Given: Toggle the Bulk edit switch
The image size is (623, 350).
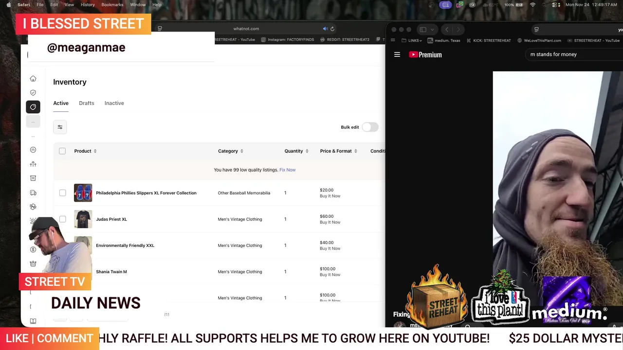Looking at the screenshot, I should click(x=370, y=127).
